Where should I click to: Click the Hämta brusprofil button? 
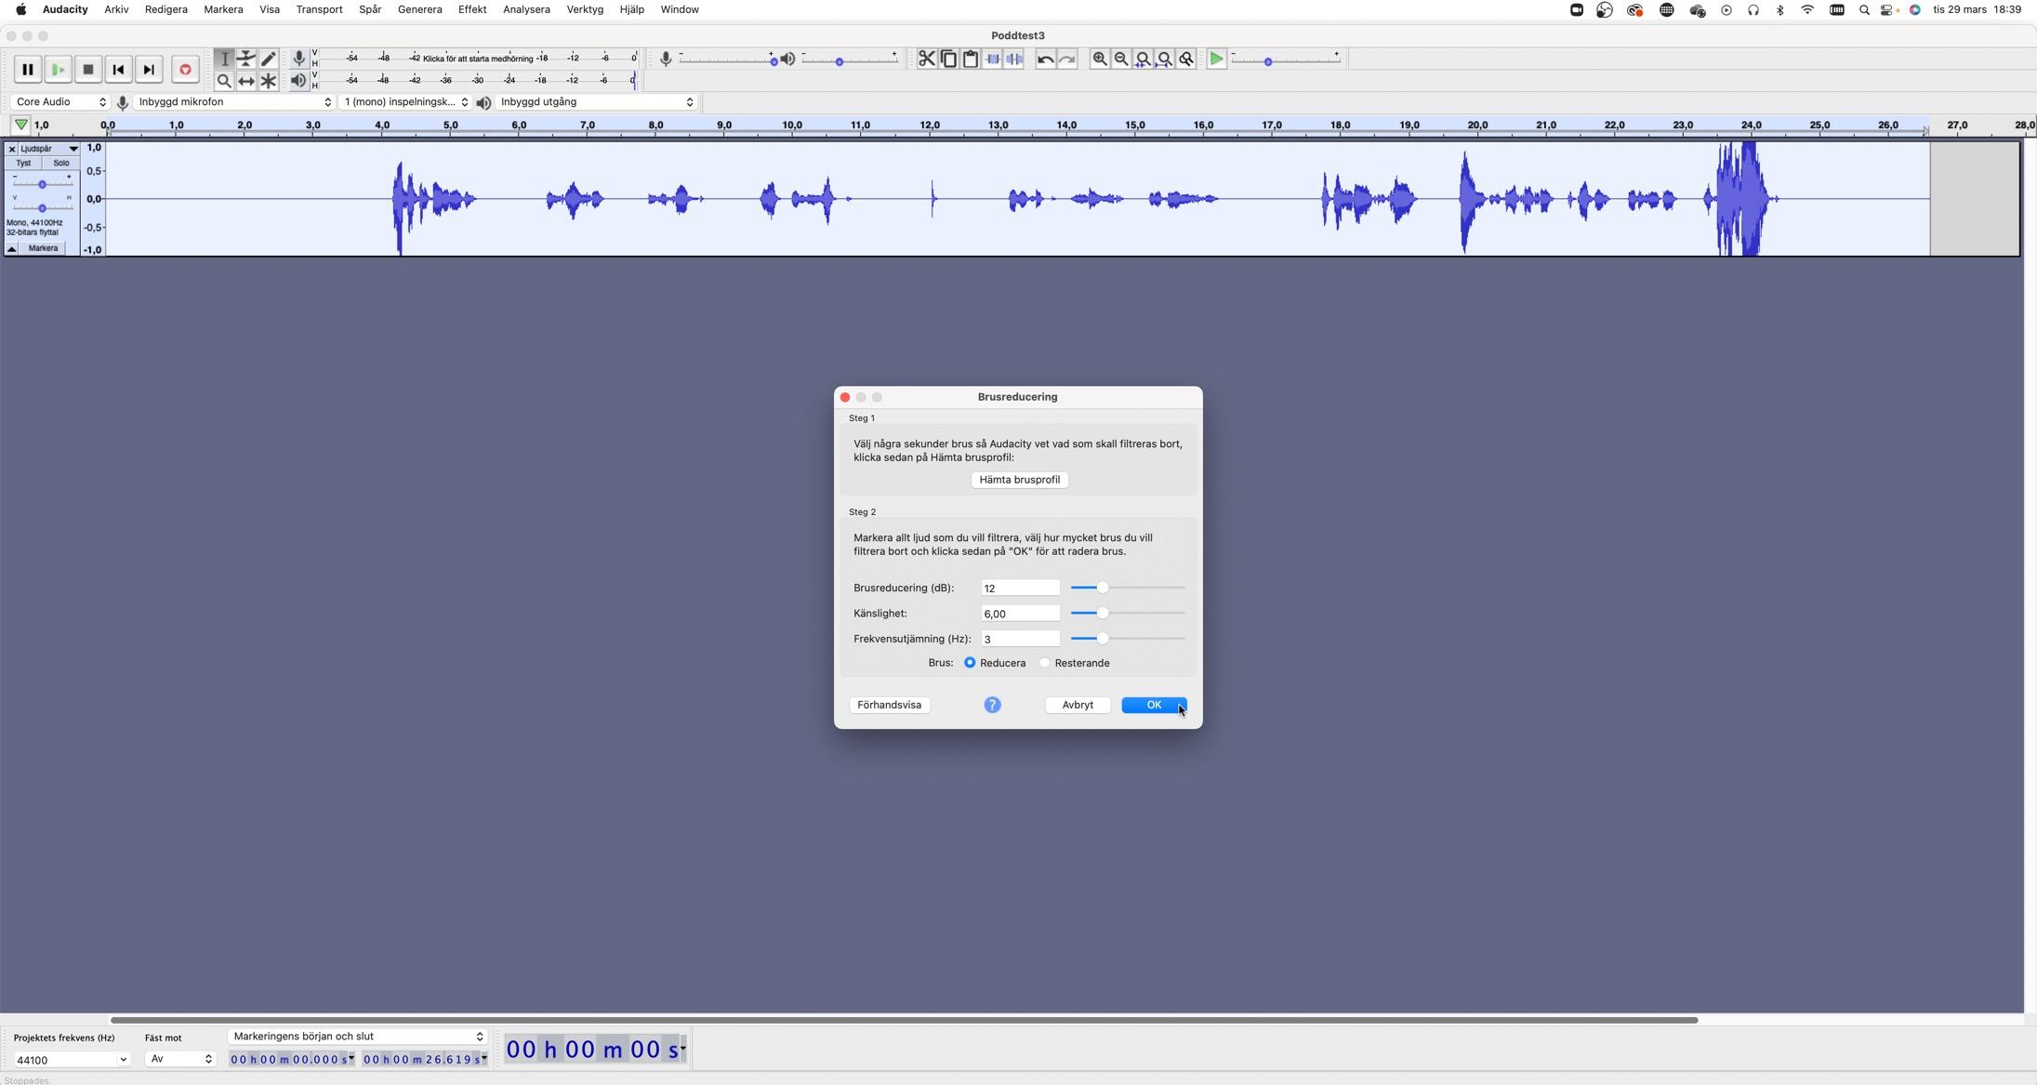[1019, 480]
